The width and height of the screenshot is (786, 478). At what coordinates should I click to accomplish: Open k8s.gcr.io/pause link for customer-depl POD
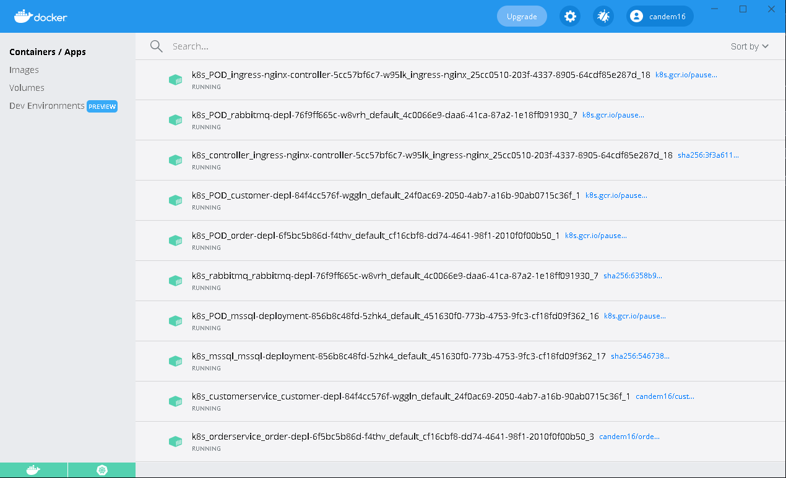[616, 195]
